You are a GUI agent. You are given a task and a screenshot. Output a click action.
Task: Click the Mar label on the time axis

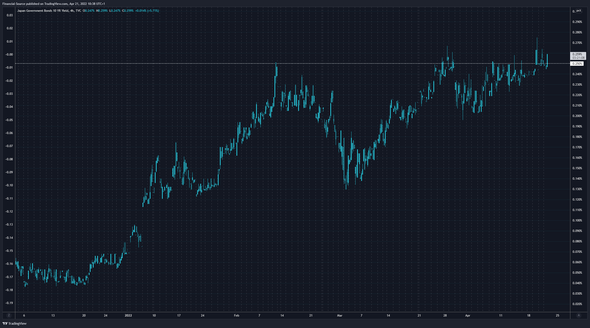pos(340,316)
